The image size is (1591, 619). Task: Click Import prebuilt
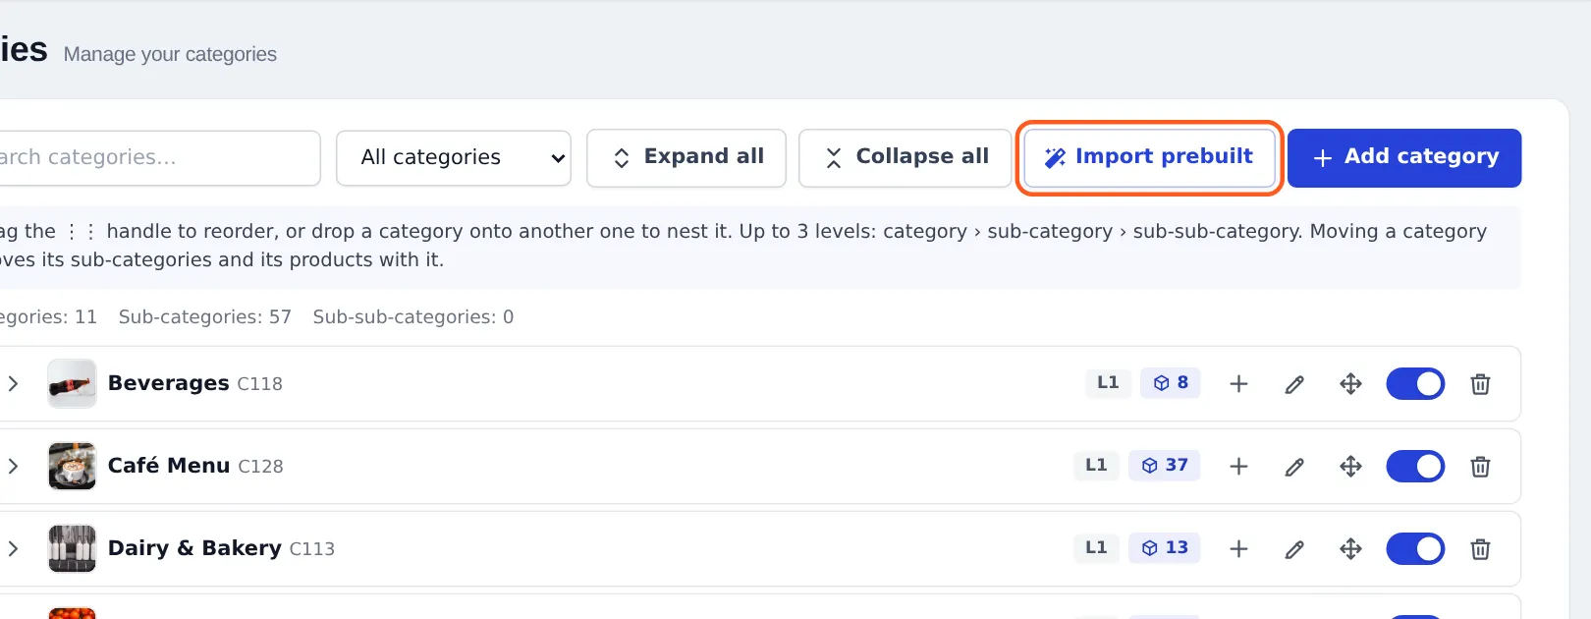[x=1149, y=158]
